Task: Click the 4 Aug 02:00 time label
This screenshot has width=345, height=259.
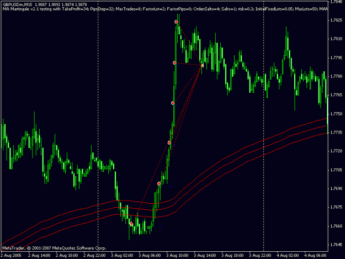Action: (288, 256)
